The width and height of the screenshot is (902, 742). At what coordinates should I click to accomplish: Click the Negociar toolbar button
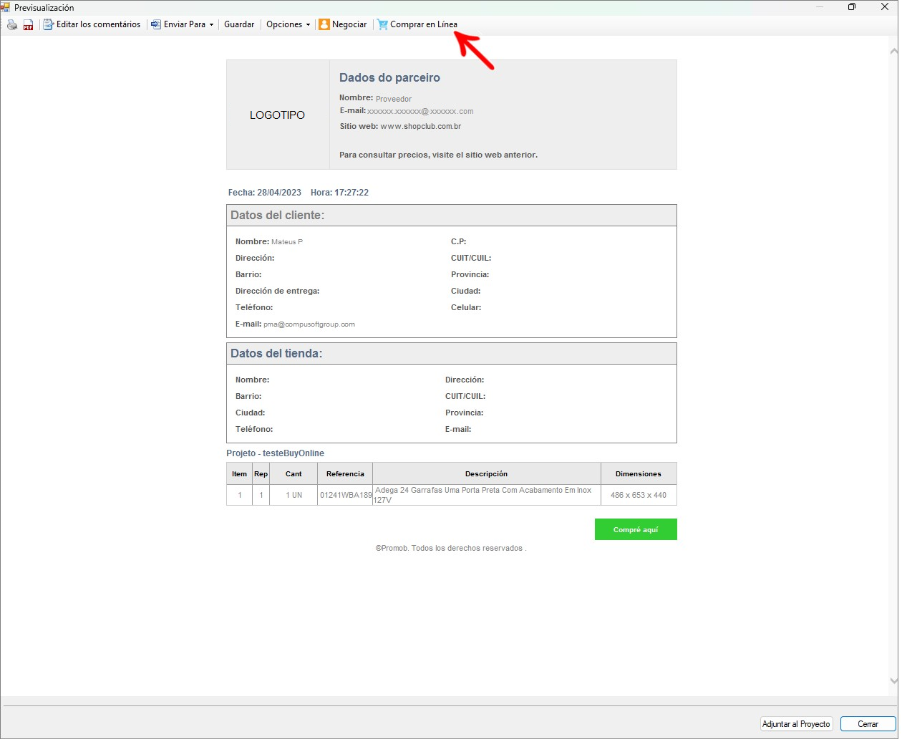tap(343, 24)
